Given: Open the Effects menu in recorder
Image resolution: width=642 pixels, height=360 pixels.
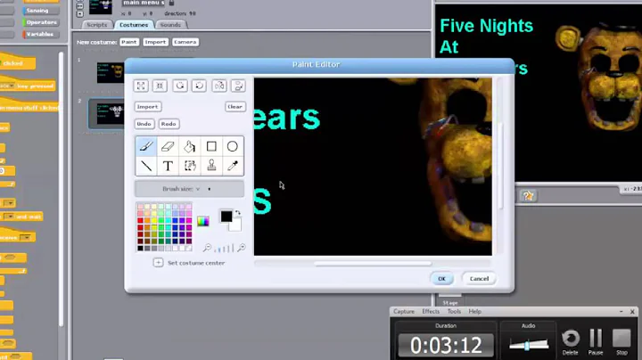Looking at the screenshot, I should pos(431,311).
